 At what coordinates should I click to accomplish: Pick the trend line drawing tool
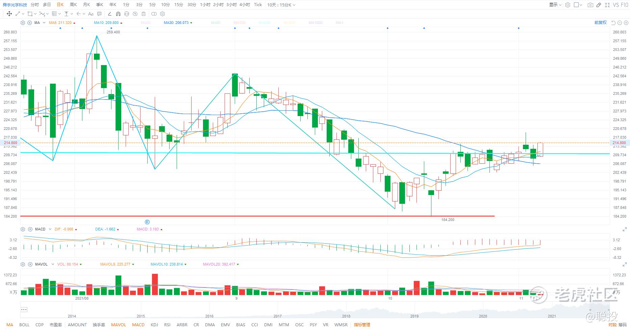(x=18, y=14)
